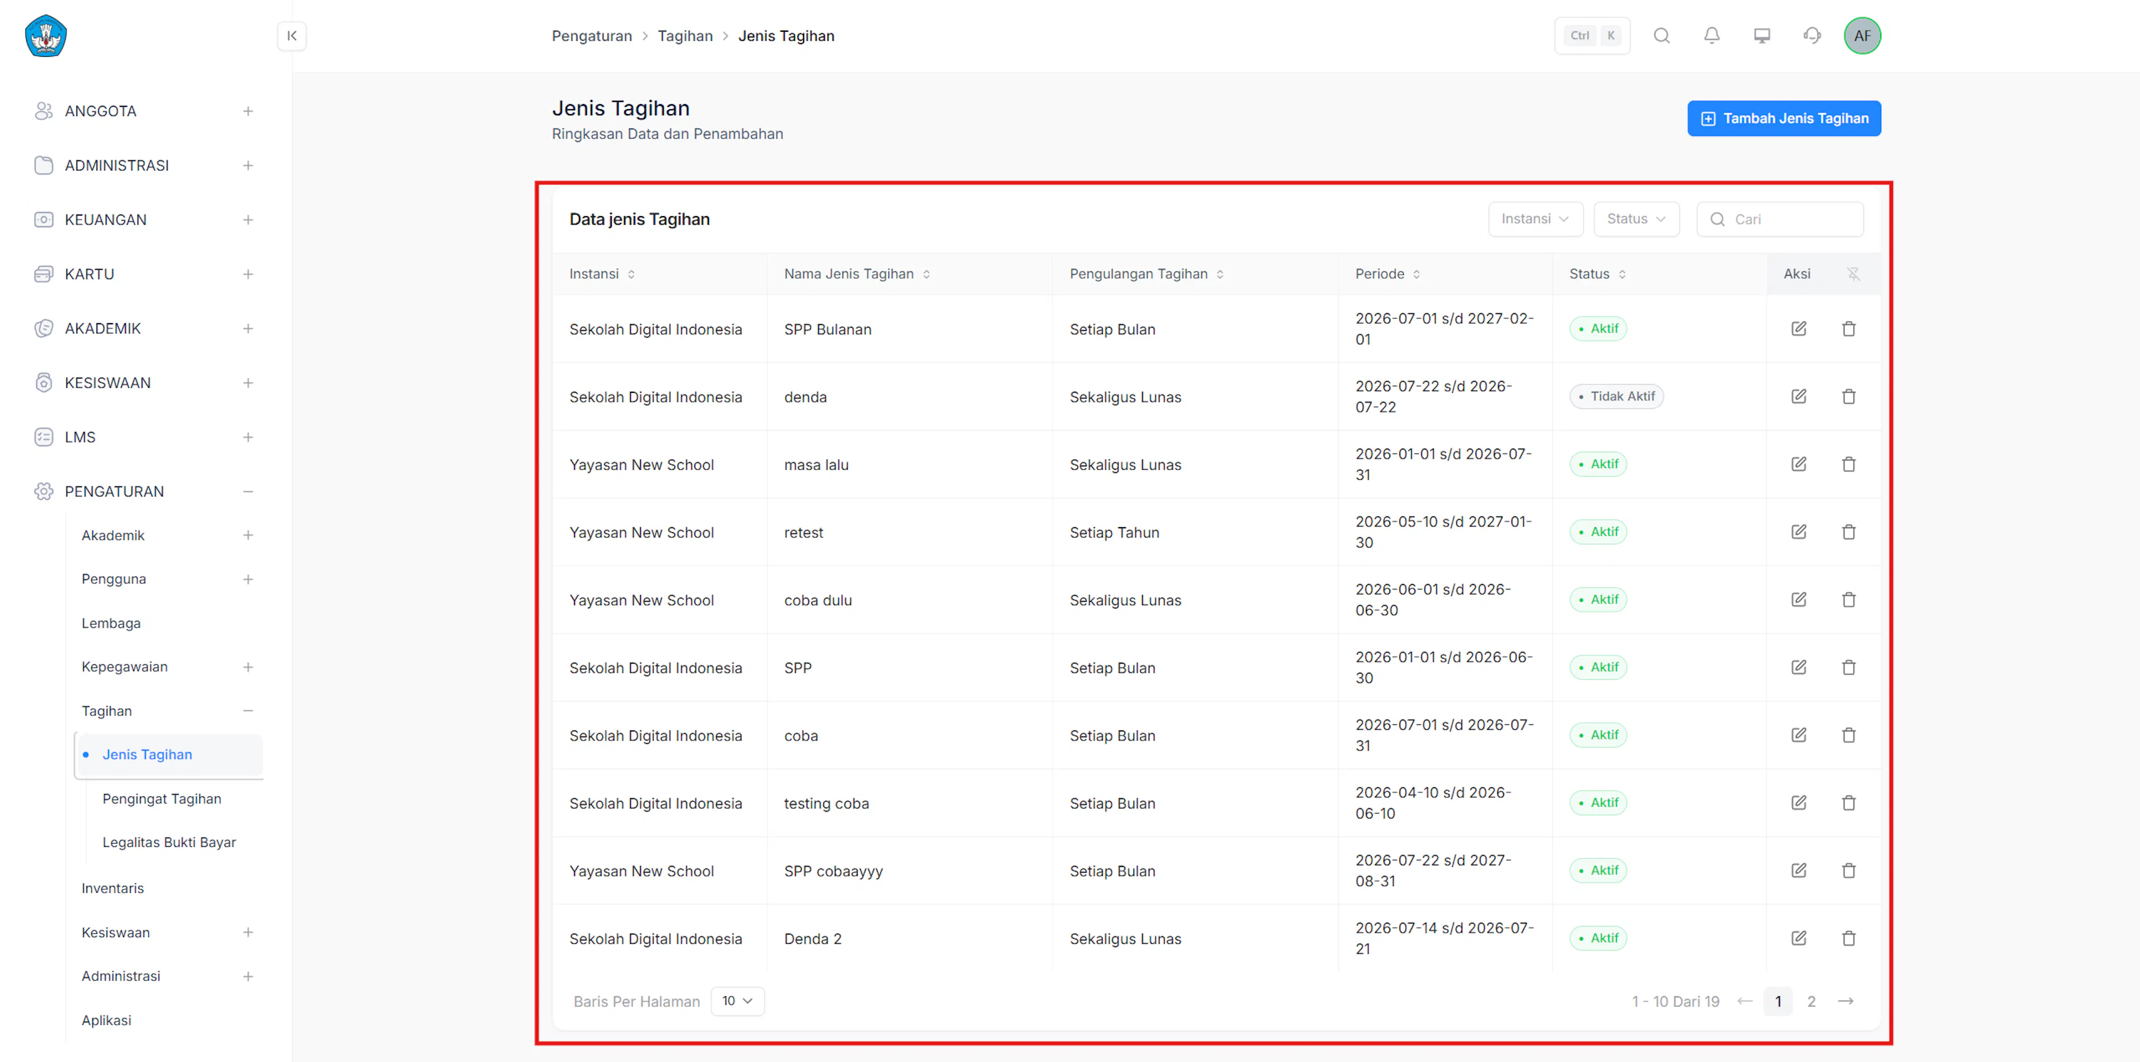
Task: Click edit icon for retest row
Action: coord(1798,532)
